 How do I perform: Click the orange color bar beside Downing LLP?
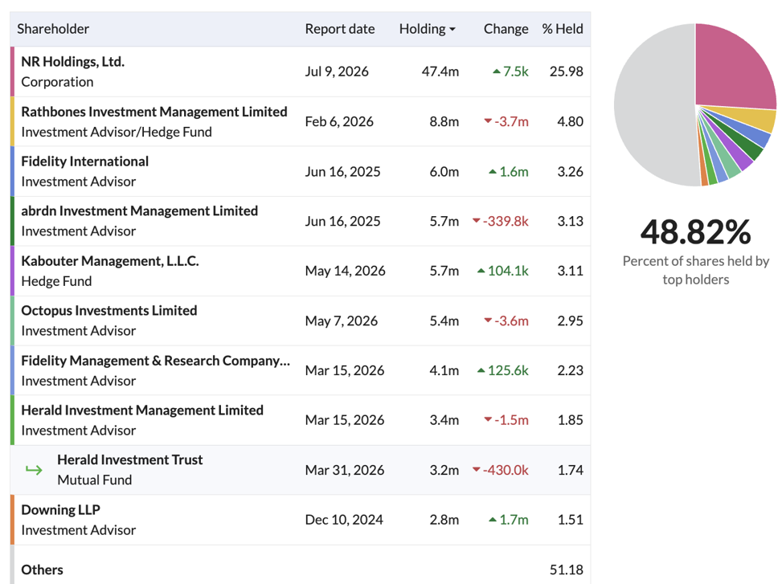click(13, 520)
